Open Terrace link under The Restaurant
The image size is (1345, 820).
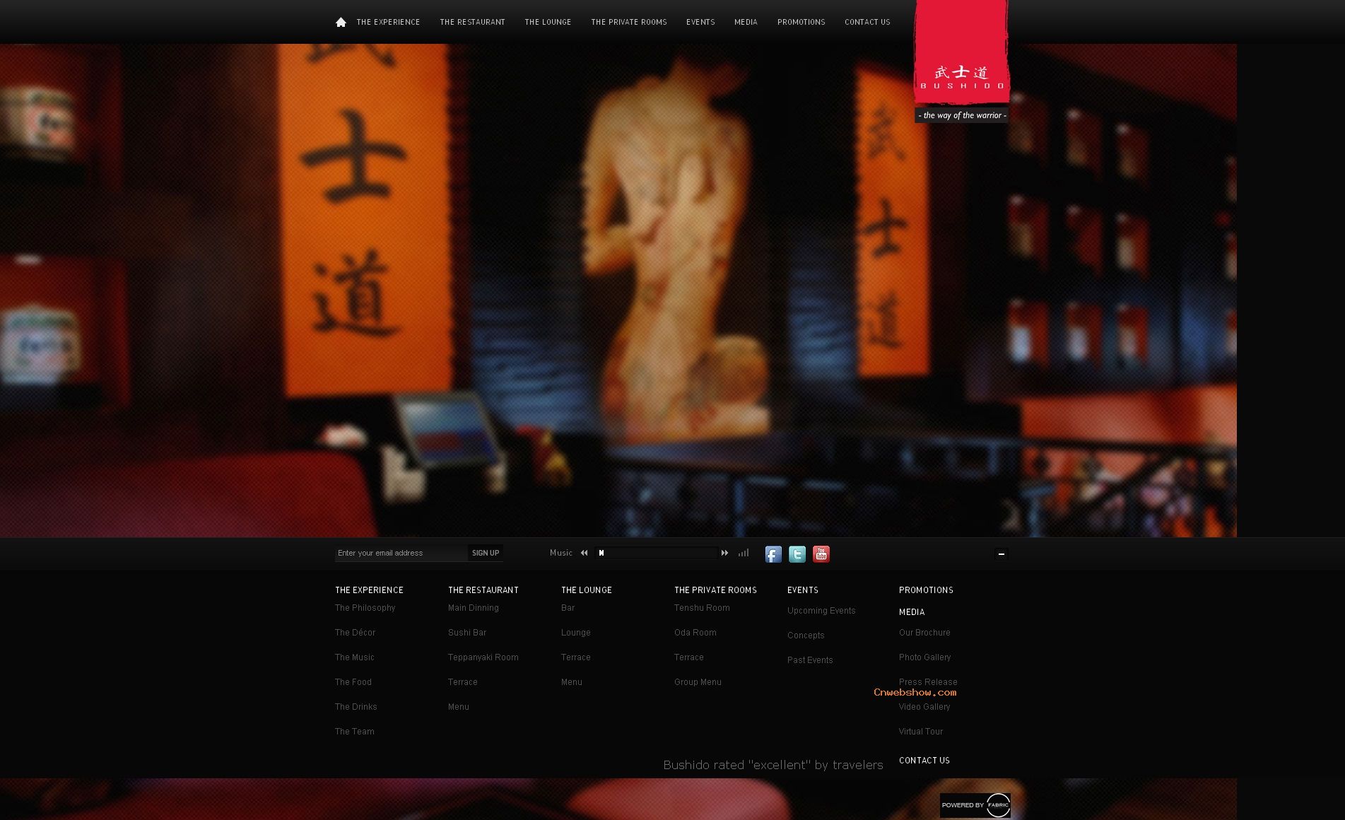coord(462,682)
